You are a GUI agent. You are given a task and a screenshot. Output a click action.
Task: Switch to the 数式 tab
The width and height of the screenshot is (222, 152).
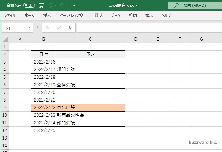[99, 15]
